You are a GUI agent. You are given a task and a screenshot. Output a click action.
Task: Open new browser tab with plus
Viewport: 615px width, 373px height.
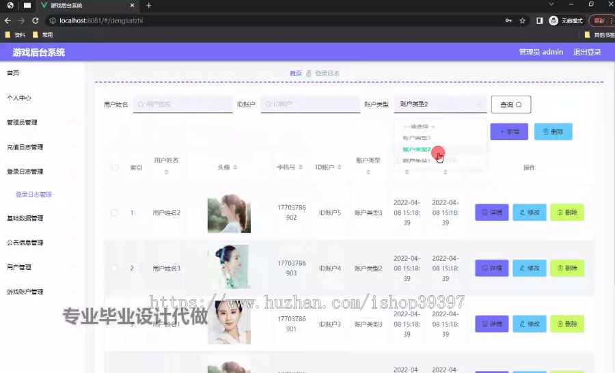click(149, 5)
